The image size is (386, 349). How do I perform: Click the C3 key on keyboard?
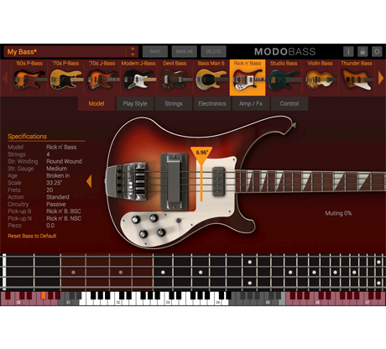pyautogui.click(x=168, y=302)
